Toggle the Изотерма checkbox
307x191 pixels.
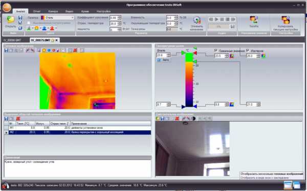click(x=248, y=51)
